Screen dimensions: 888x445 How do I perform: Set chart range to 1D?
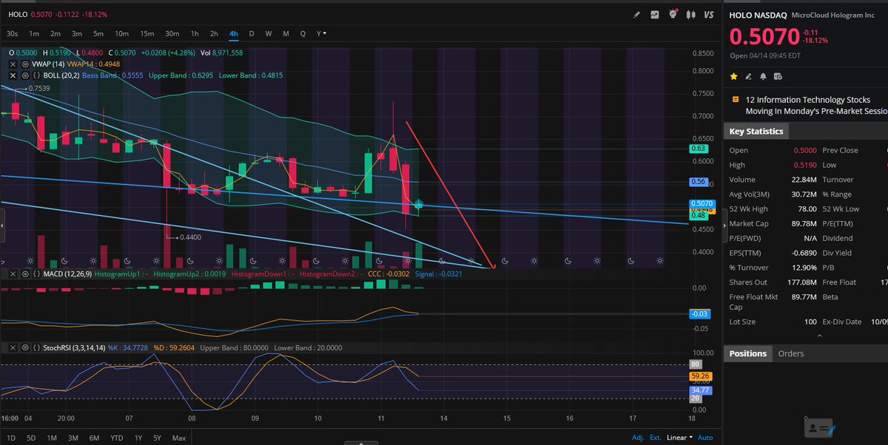[10, 438]
